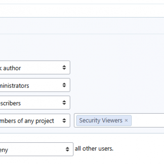Click the word "author" in the first rule
The width and height of the screenshot is (164, 164).
pos(12,68)
